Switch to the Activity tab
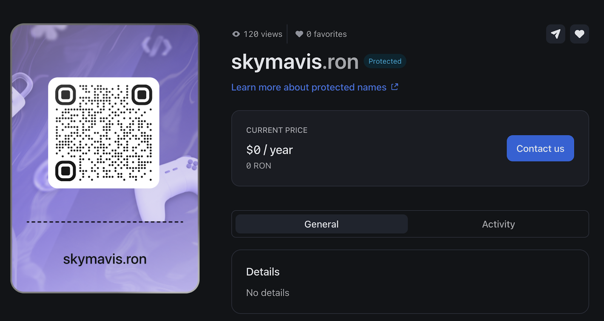This screenshot has height=321, width=604. [498, 224]
